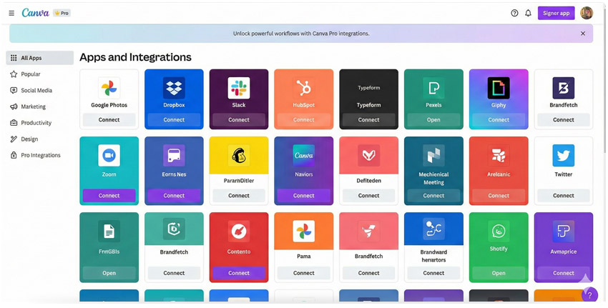This screenshot has width=608, height=308.
Task: Open the purple help bubble at bottom right
Action: pos(589,295)
